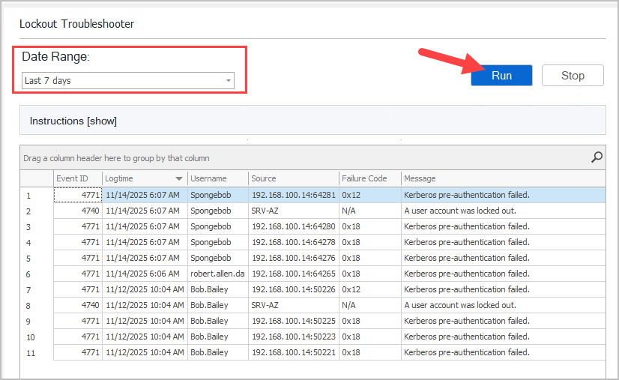Sort by Event ID column header
Screen dimensions: 619x380
(x=72, y=178)
